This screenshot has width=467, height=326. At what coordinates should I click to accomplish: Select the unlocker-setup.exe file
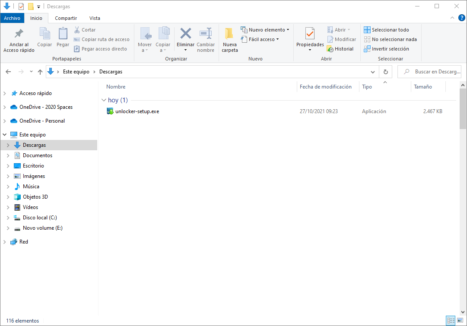point(137,111)
